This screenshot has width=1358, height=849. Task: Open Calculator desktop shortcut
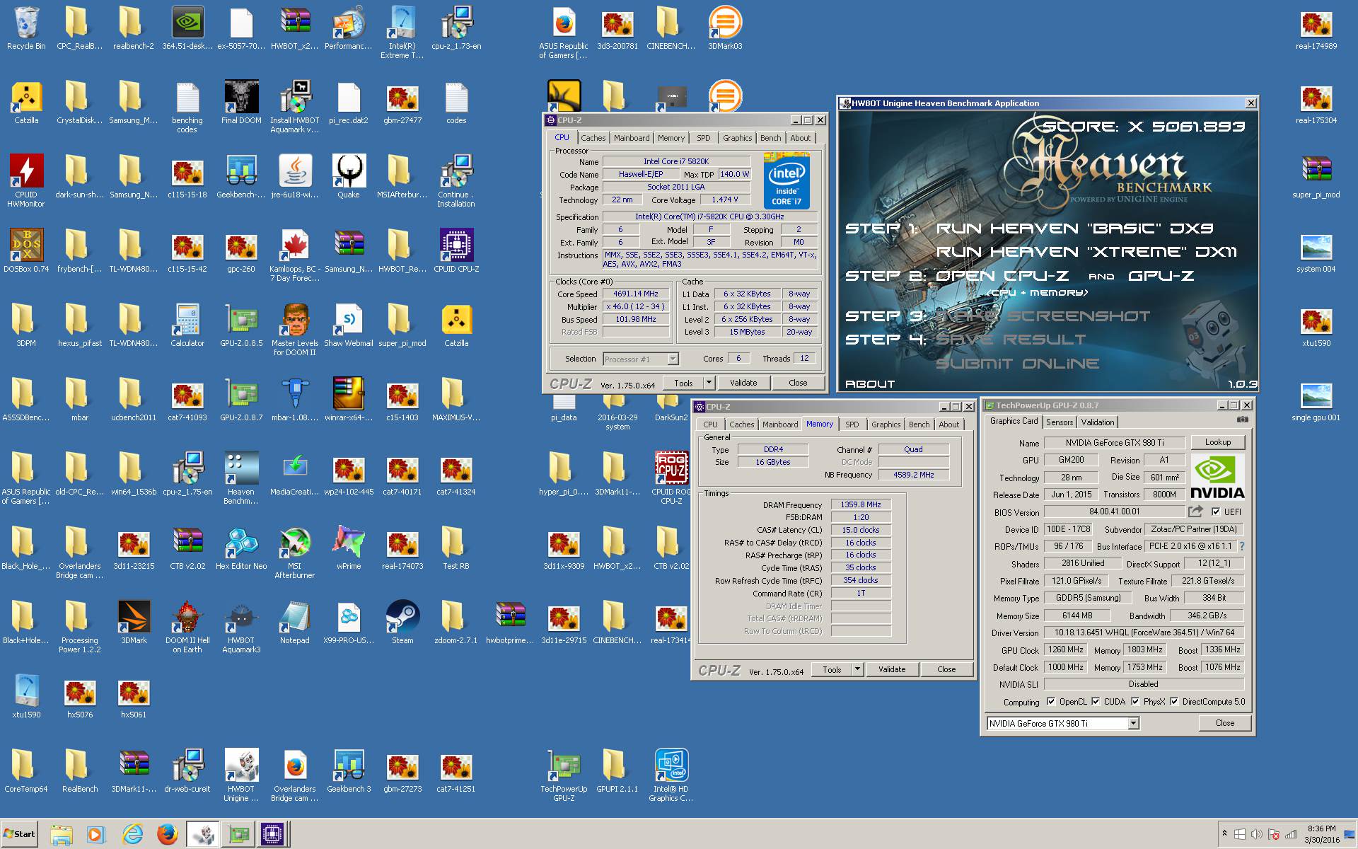(187, 325)
